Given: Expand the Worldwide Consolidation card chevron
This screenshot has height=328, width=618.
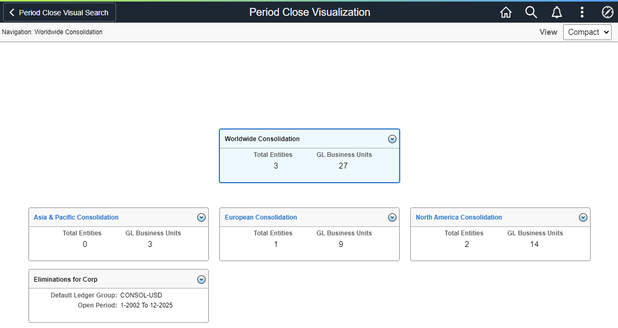Looking at the screenshot, I should coord(392,138).
